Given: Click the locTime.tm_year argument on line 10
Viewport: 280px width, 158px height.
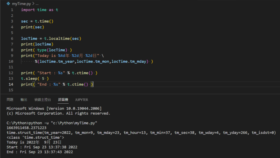Looking at the screenshot, I should coord(57,61).
